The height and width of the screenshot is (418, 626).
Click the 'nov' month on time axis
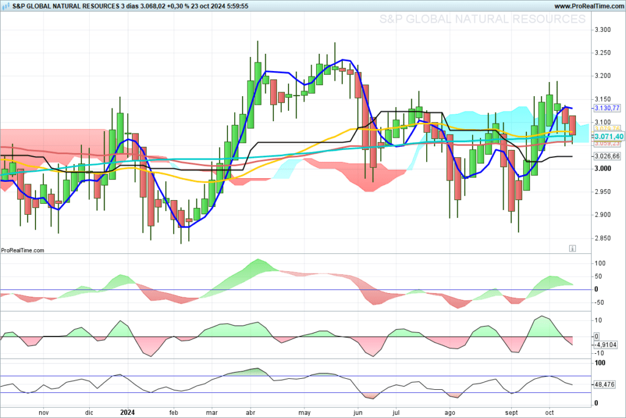pos(43,412)
